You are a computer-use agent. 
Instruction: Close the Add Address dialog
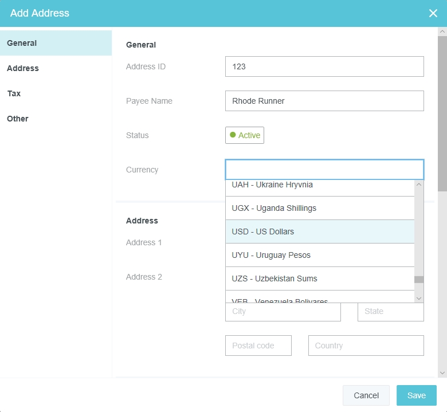tap(433, 13)
